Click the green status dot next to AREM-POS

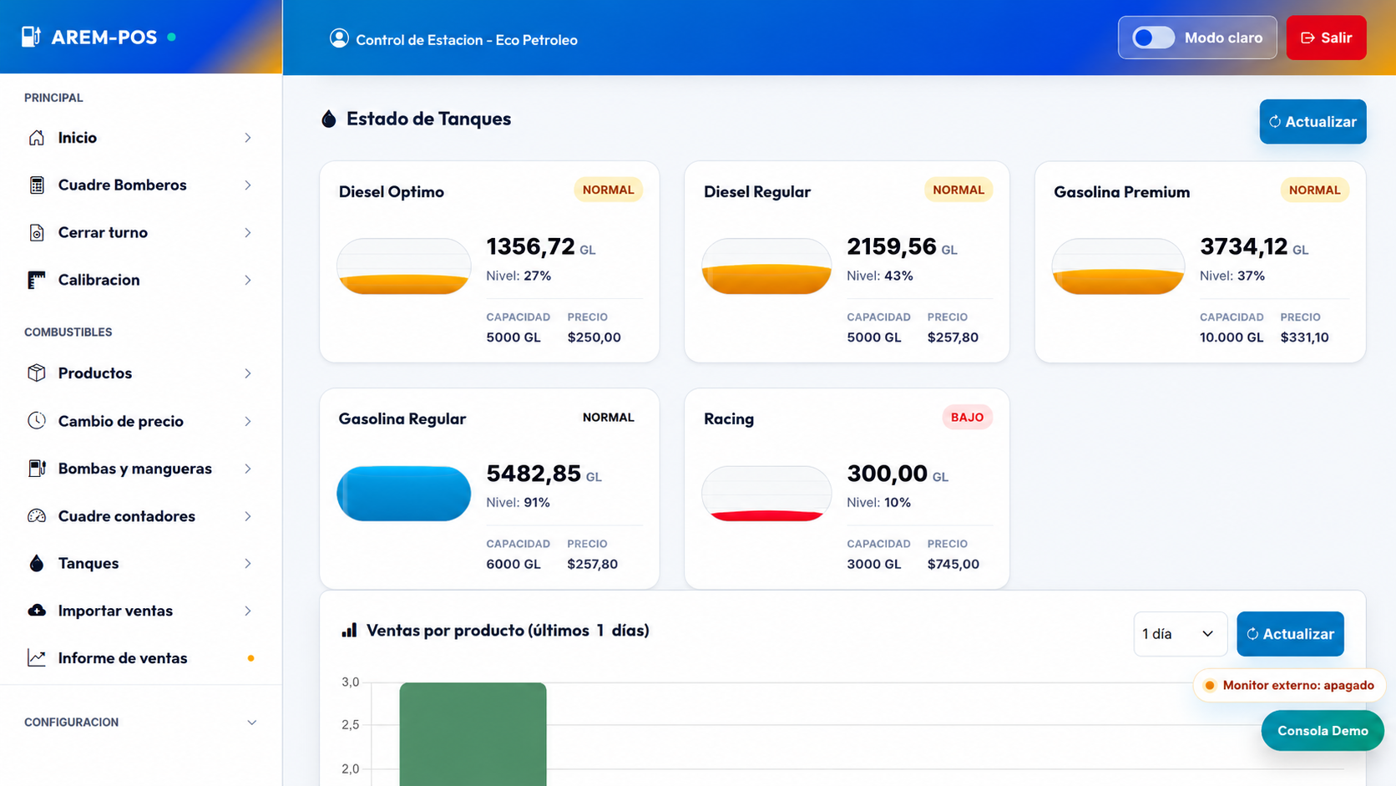pyautogui.click(x=171, y=37)
